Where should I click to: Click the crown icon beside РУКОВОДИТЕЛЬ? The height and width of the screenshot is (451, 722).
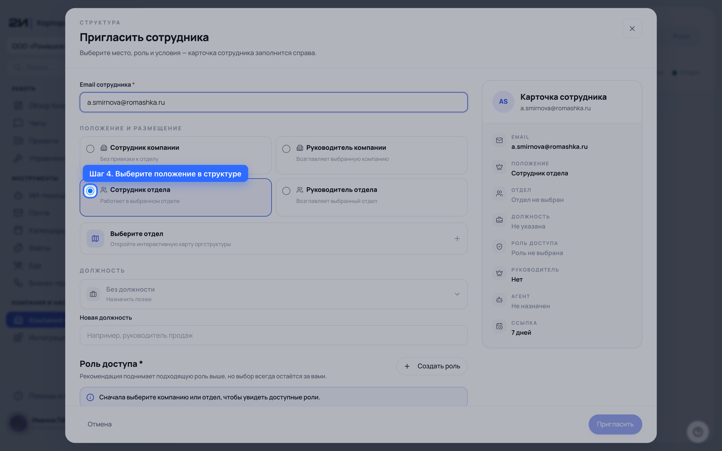point(499,273)
